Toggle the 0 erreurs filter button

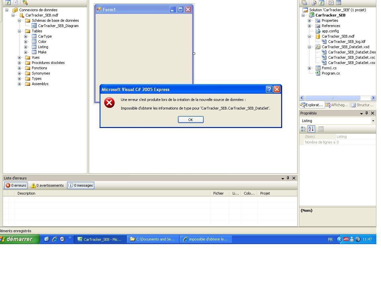[16, 185]
